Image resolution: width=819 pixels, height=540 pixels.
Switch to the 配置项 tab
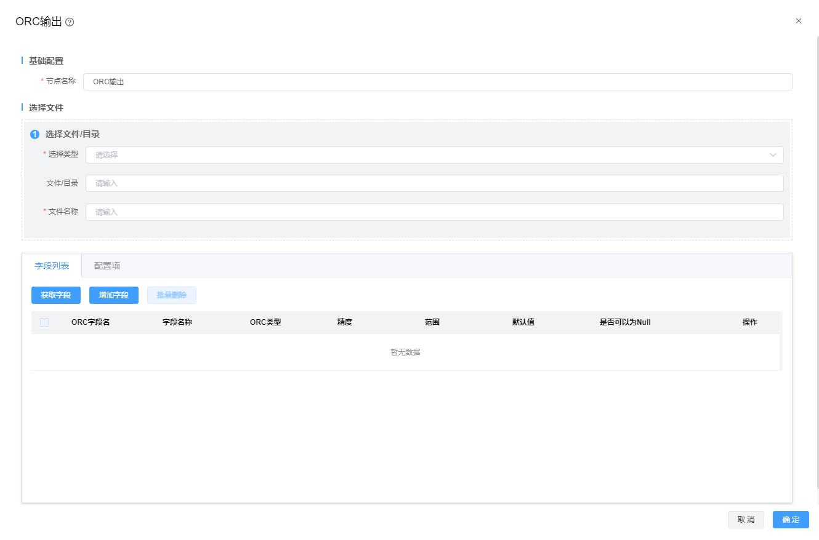[107, 266]
